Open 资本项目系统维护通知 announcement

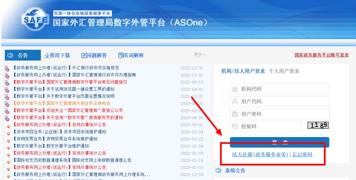(x=59, y=132)
